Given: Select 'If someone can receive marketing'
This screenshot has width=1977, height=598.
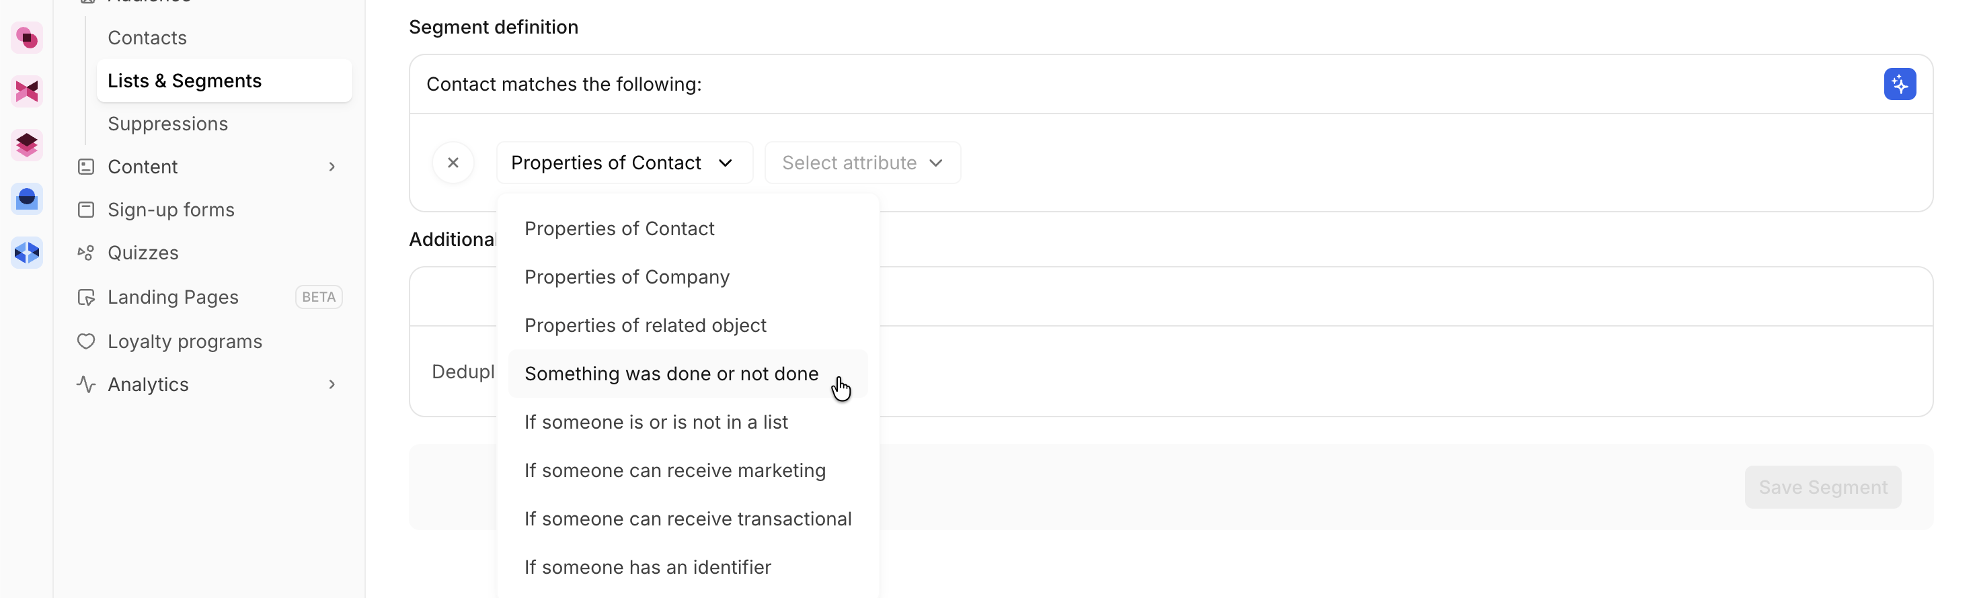Looking at the screenshot, I should coord(674,470).
